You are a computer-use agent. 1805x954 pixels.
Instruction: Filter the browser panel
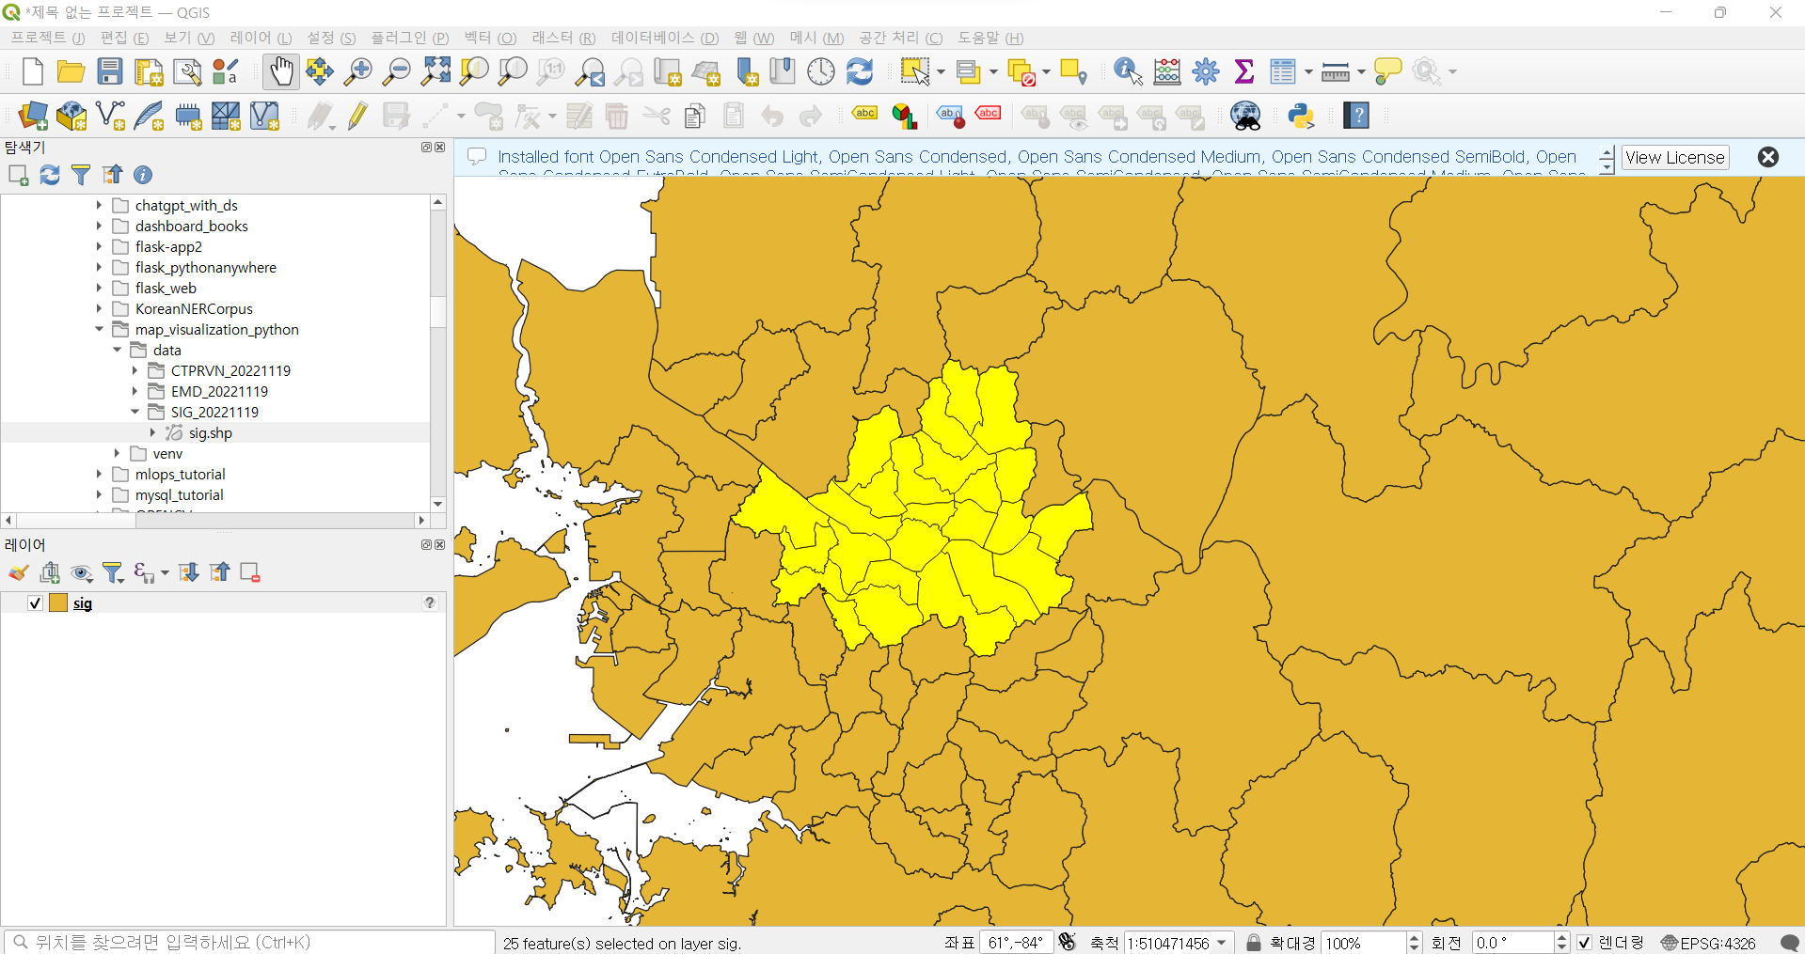click(x=81, y=175)
